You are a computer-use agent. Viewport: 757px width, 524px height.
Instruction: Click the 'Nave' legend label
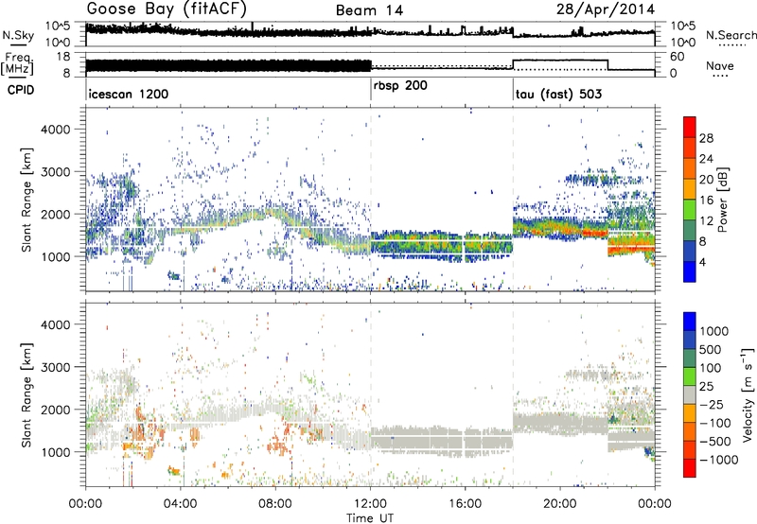click(720, 66)
